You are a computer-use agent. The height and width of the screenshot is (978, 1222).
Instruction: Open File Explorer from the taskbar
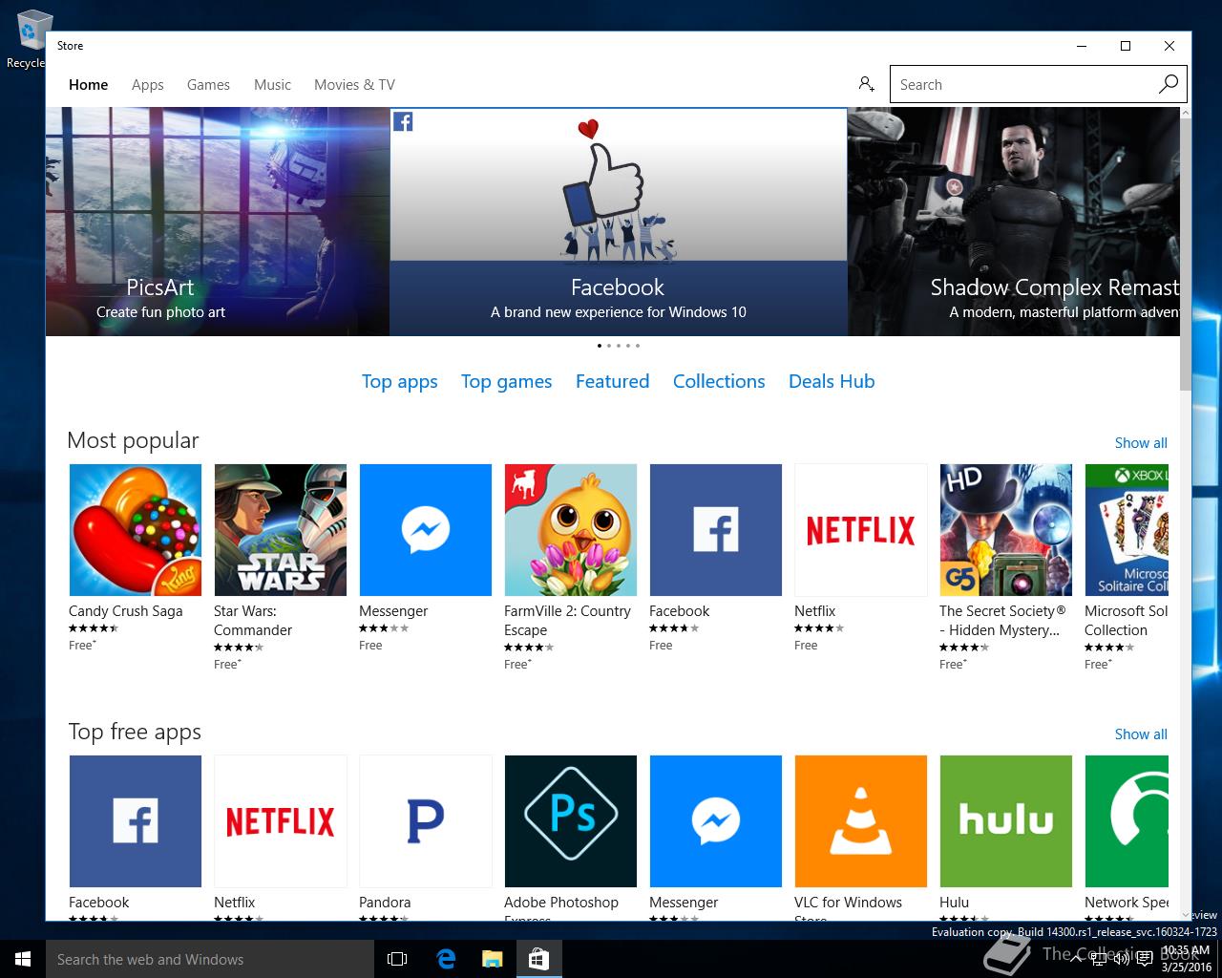coord(492,959)
